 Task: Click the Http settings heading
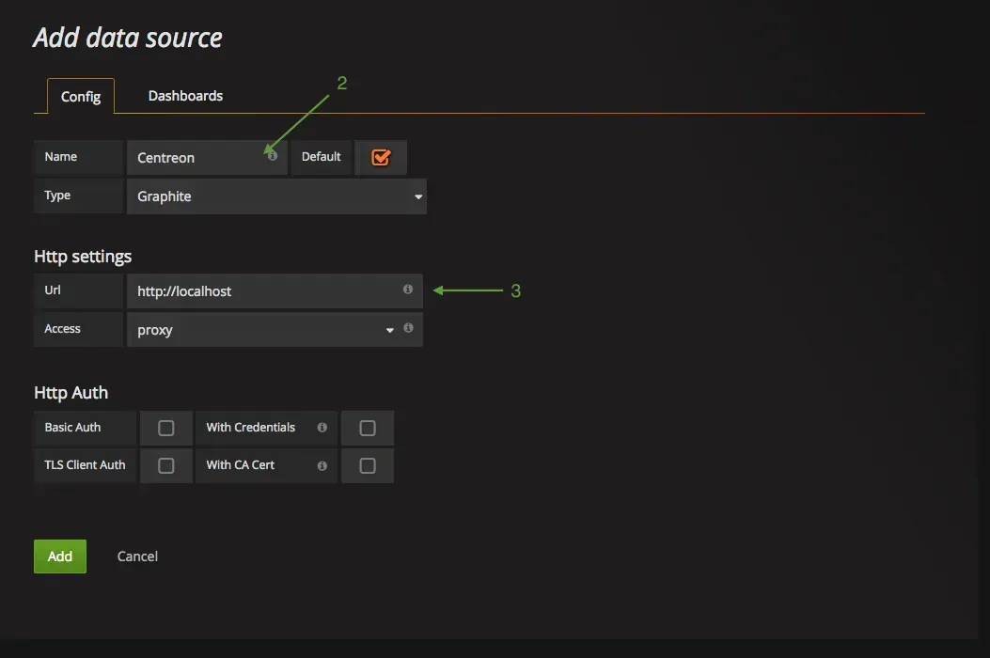click(x=83, y=257)
